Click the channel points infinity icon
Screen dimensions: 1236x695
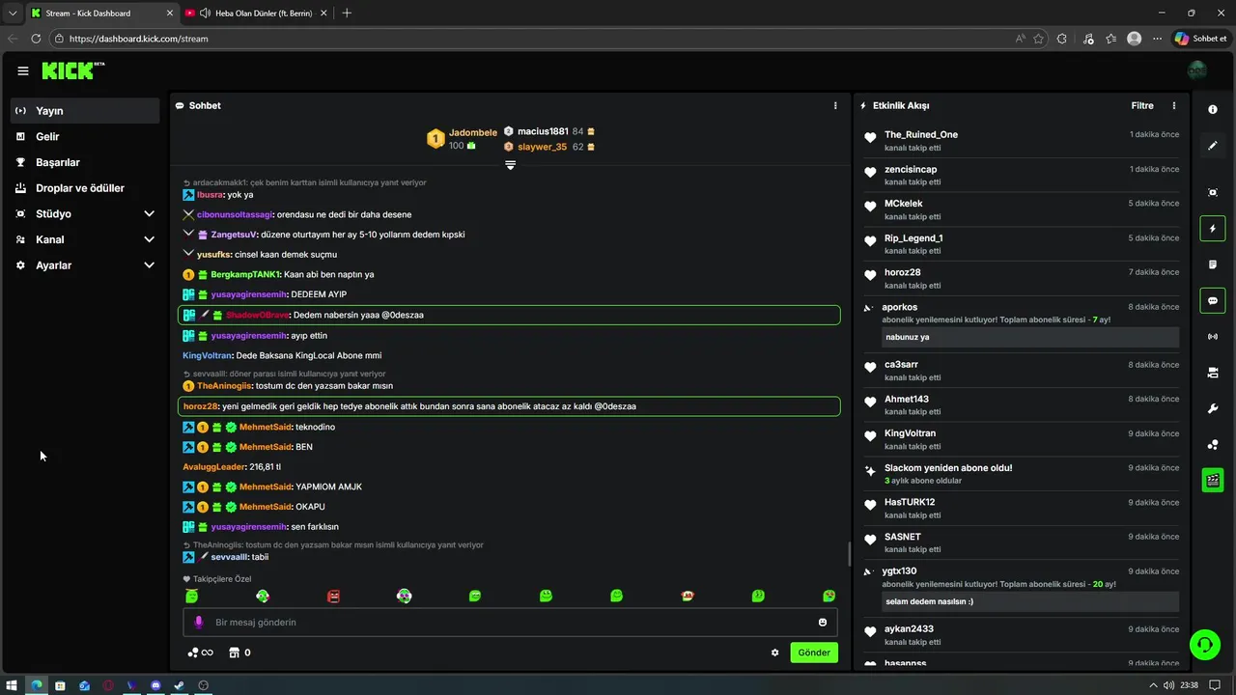(x=200, y=653)
